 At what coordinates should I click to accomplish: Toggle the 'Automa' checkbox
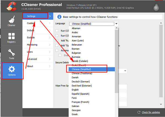pyautogui.click(x=57, y=50)
